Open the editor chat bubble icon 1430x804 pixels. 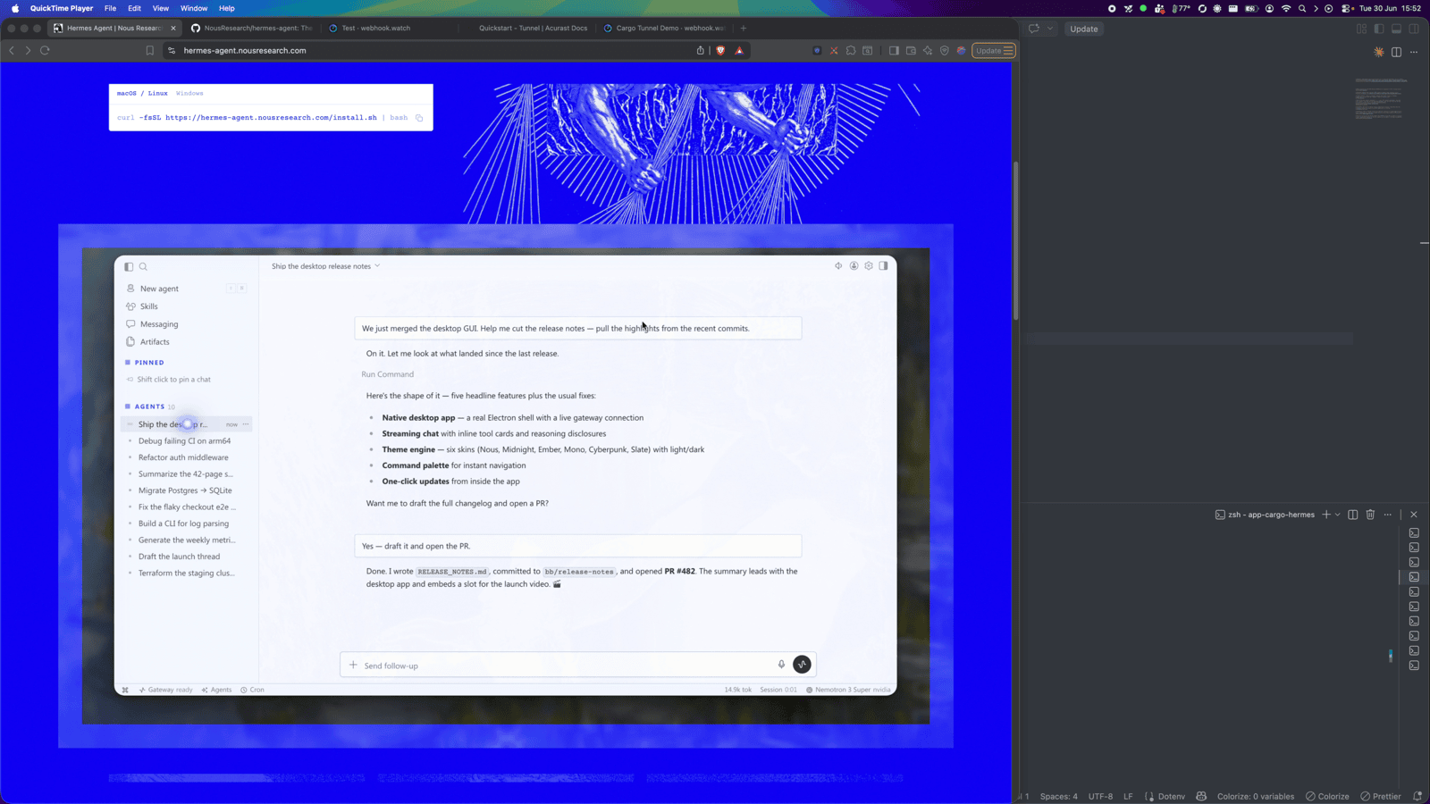click(x=1034, y=29)
